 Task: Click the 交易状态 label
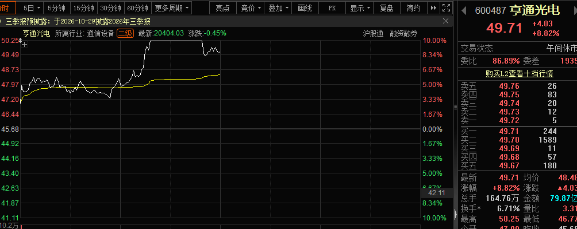tap(477, 48)
